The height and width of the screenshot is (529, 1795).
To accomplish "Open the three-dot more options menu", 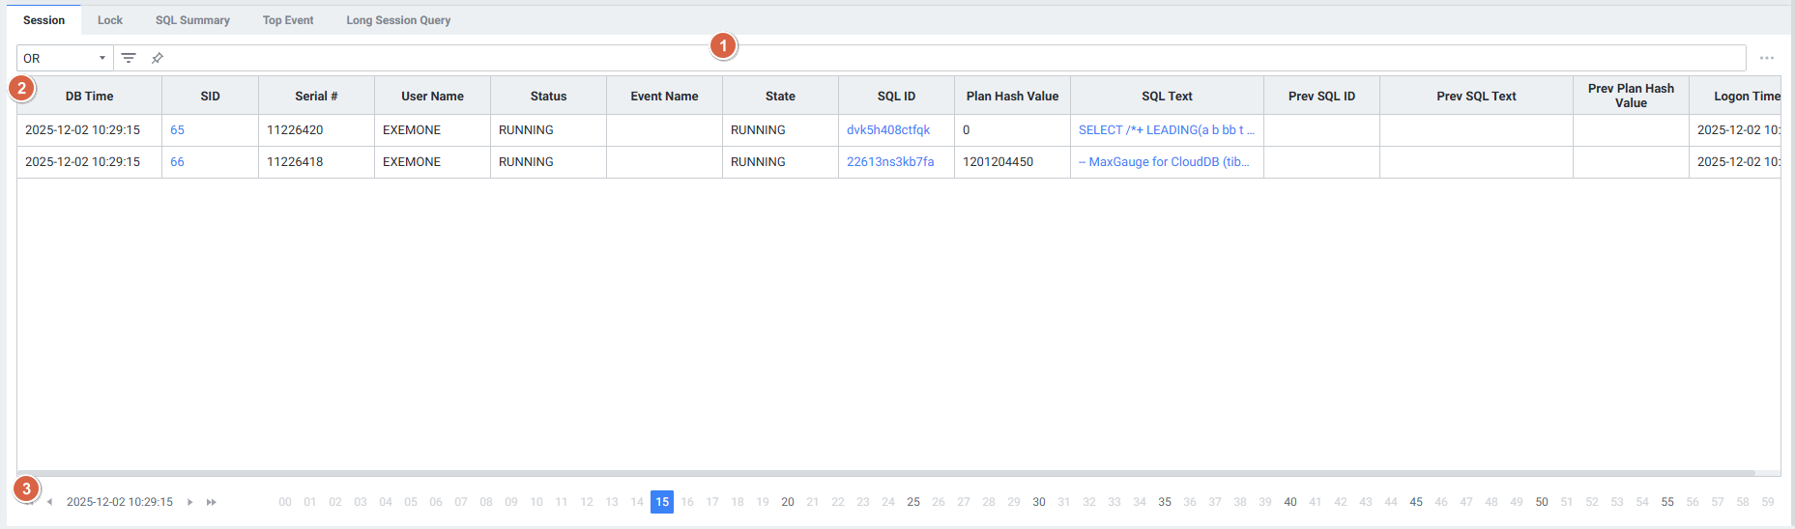I will pos(1766,58).
